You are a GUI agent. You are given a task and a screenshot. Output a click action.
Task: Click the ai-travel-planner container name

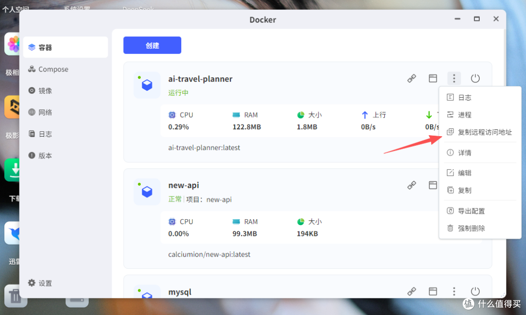click(200, 79)
